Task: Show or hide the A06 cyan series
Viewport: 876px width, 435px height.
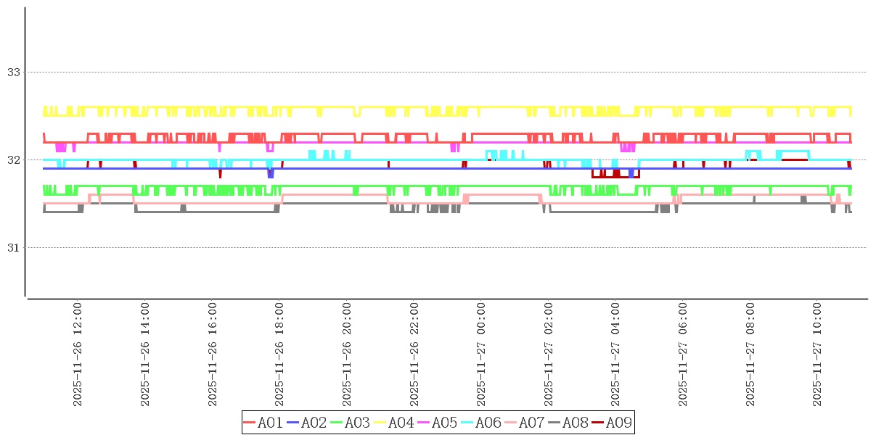Action: point(480,423)
